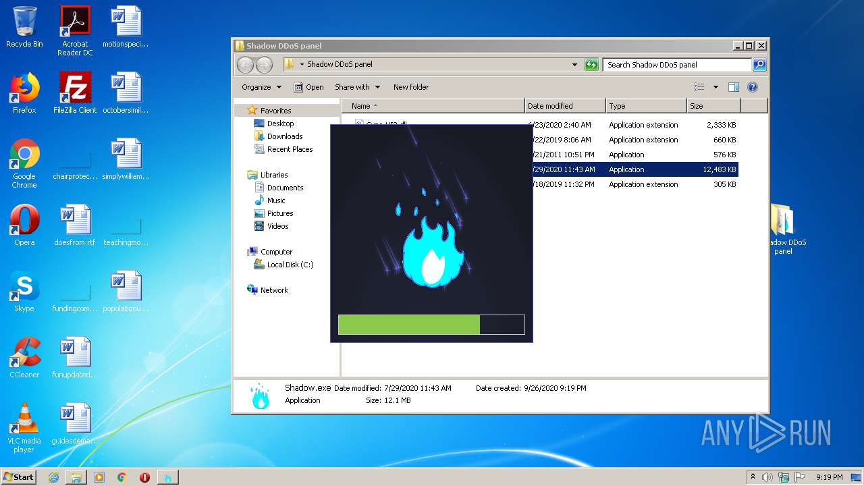Toggle the preview pane icon

734,87
